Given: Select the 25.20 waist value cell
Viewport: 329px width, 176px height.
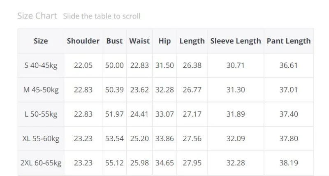Looking at the screenshot, I should [x=139, y=139].
